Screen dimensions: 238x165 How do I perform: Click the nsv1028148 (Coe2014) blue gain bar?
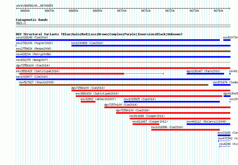coord(118,40)
